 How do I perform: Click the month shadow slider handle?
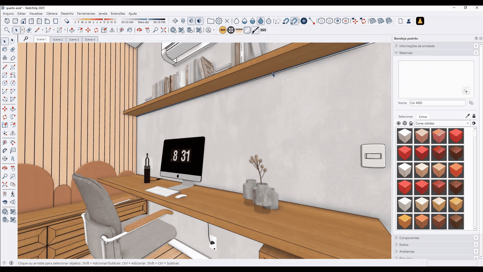click(103, 19)
